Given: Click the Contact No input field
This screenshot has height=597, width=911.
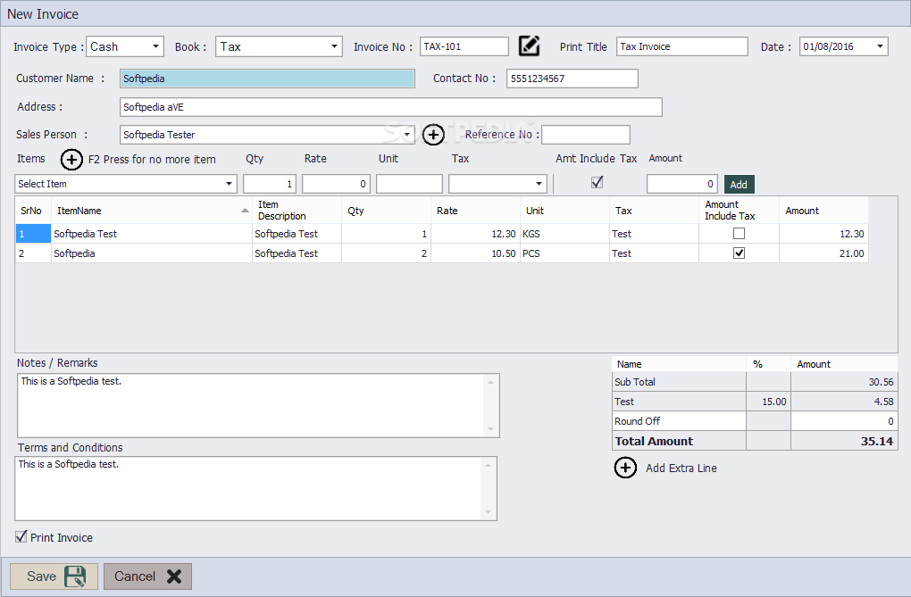Looking at the screenshot, I should 573,79.
